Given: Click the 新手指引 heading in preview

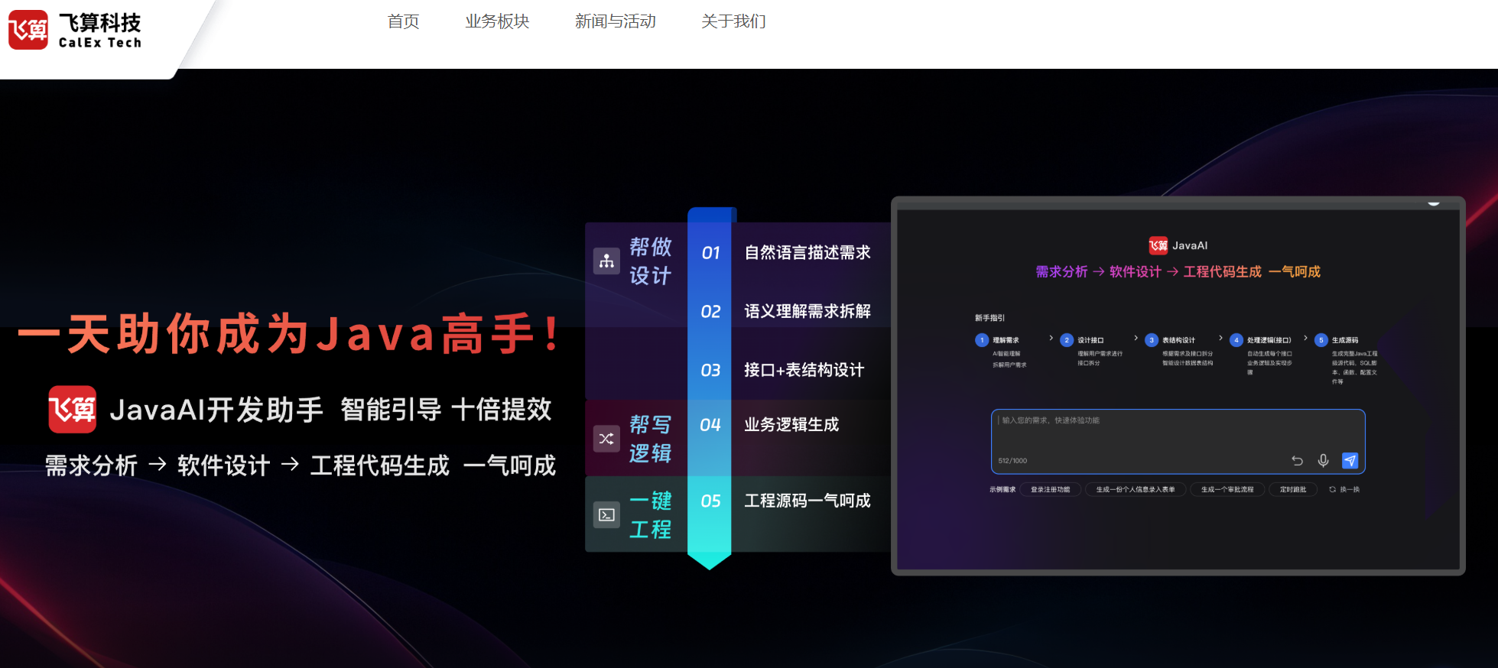Looking at the screenshot, I should (989, 318).
